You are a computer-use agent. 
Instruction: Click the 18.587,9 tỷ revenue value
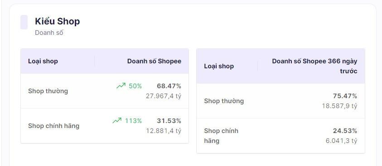339,106
